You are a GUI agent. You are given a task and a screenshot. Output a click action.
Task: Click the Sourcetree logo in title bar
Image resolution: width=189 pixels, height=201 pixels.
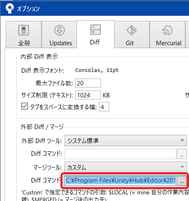tap(9, 8)
